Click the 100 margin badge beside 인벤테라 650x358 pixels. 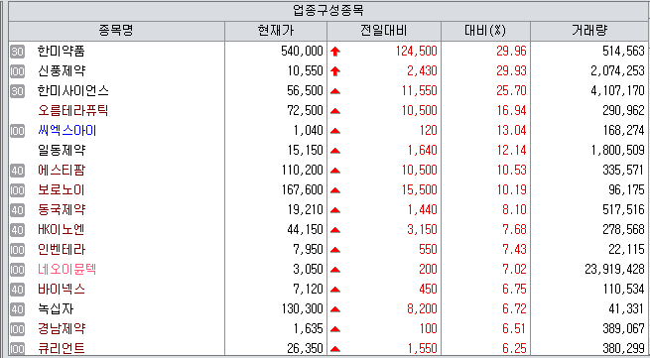coord(18,250)
